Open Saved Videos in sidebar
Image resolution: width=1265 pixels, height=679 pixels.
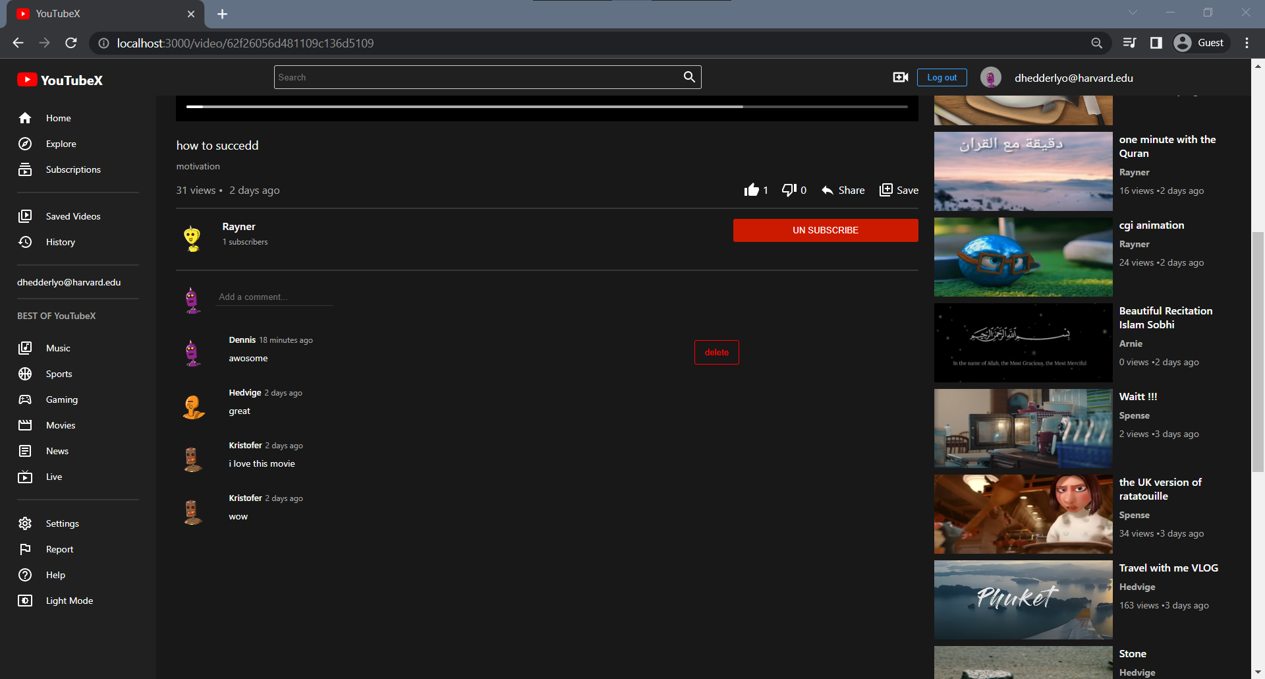point(59,216)
